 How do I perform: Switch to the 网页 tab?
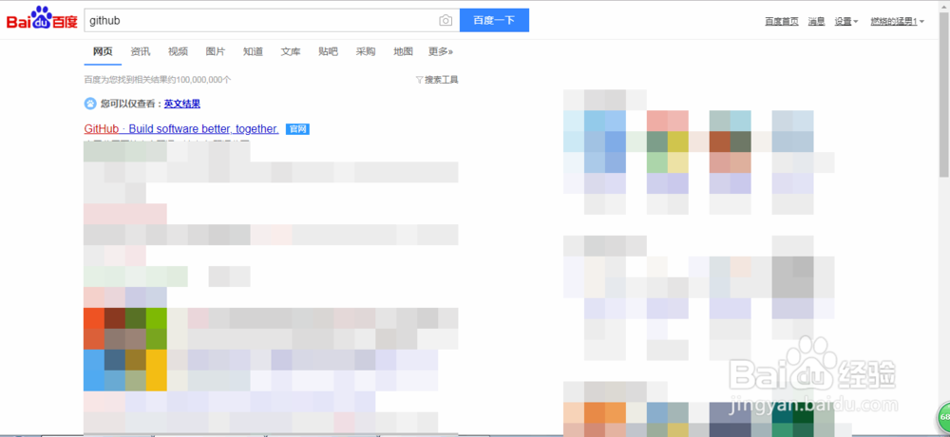(103, 51)
